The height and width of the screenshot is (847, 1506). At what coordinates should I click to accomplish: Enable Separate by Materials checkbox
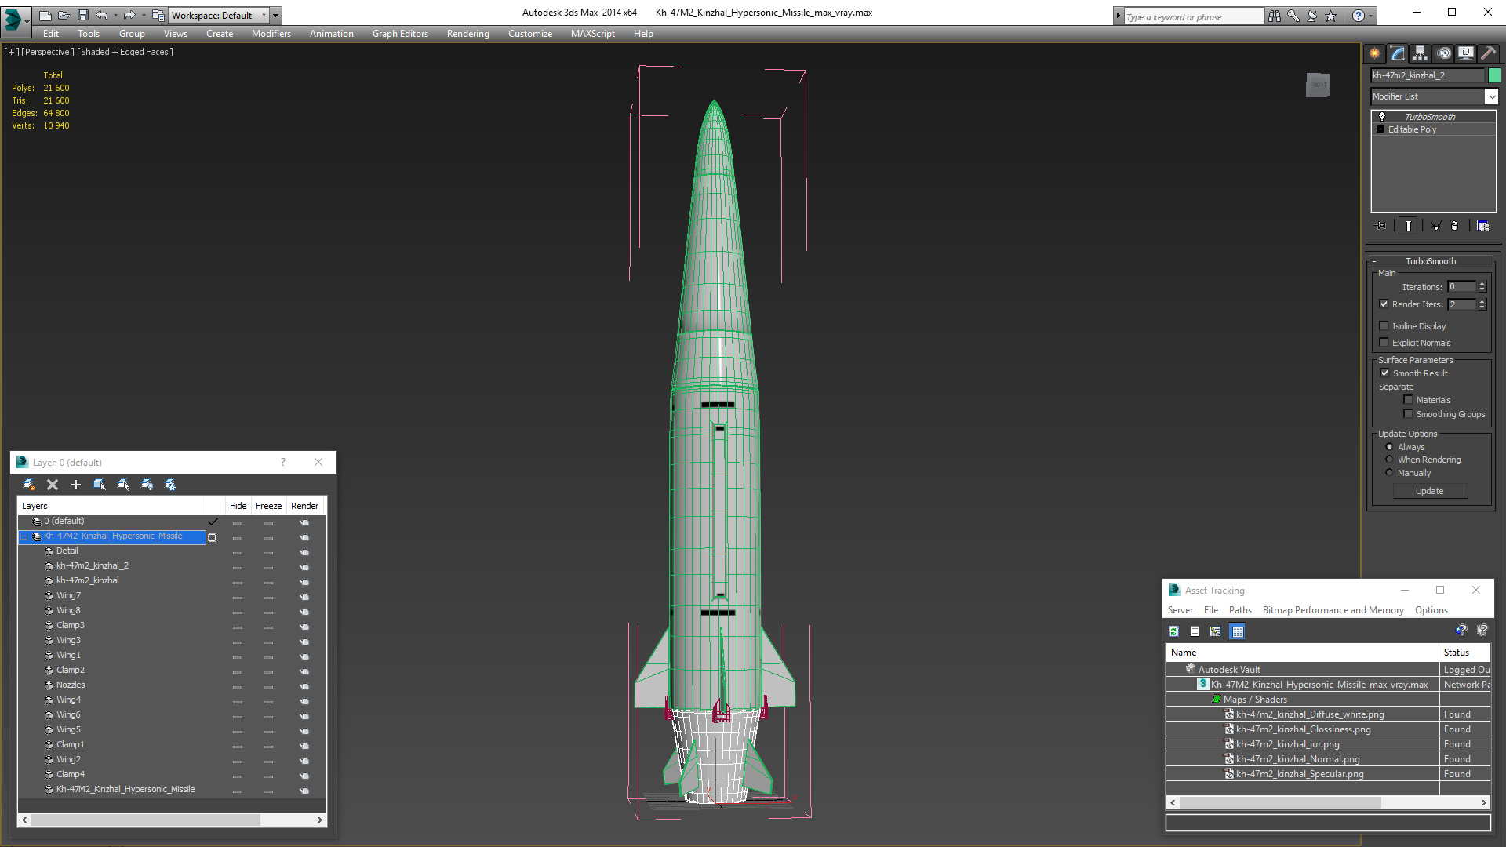[x=1408, y=400]
